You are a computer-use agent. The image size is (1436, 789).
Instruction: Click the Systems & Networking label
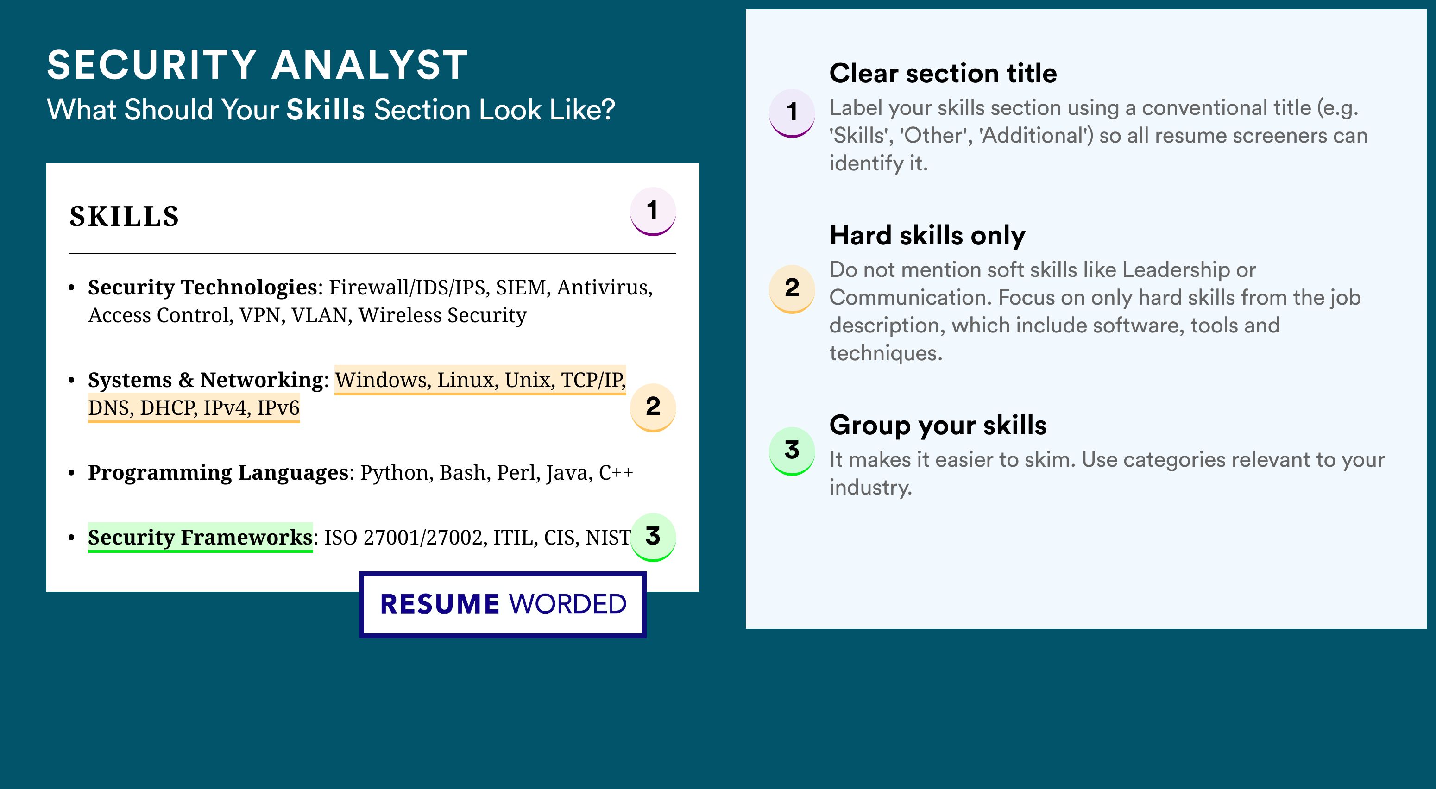(206, 380)
